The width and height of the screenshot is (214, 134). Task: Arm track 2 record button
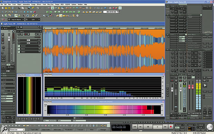tap(26, 34)
